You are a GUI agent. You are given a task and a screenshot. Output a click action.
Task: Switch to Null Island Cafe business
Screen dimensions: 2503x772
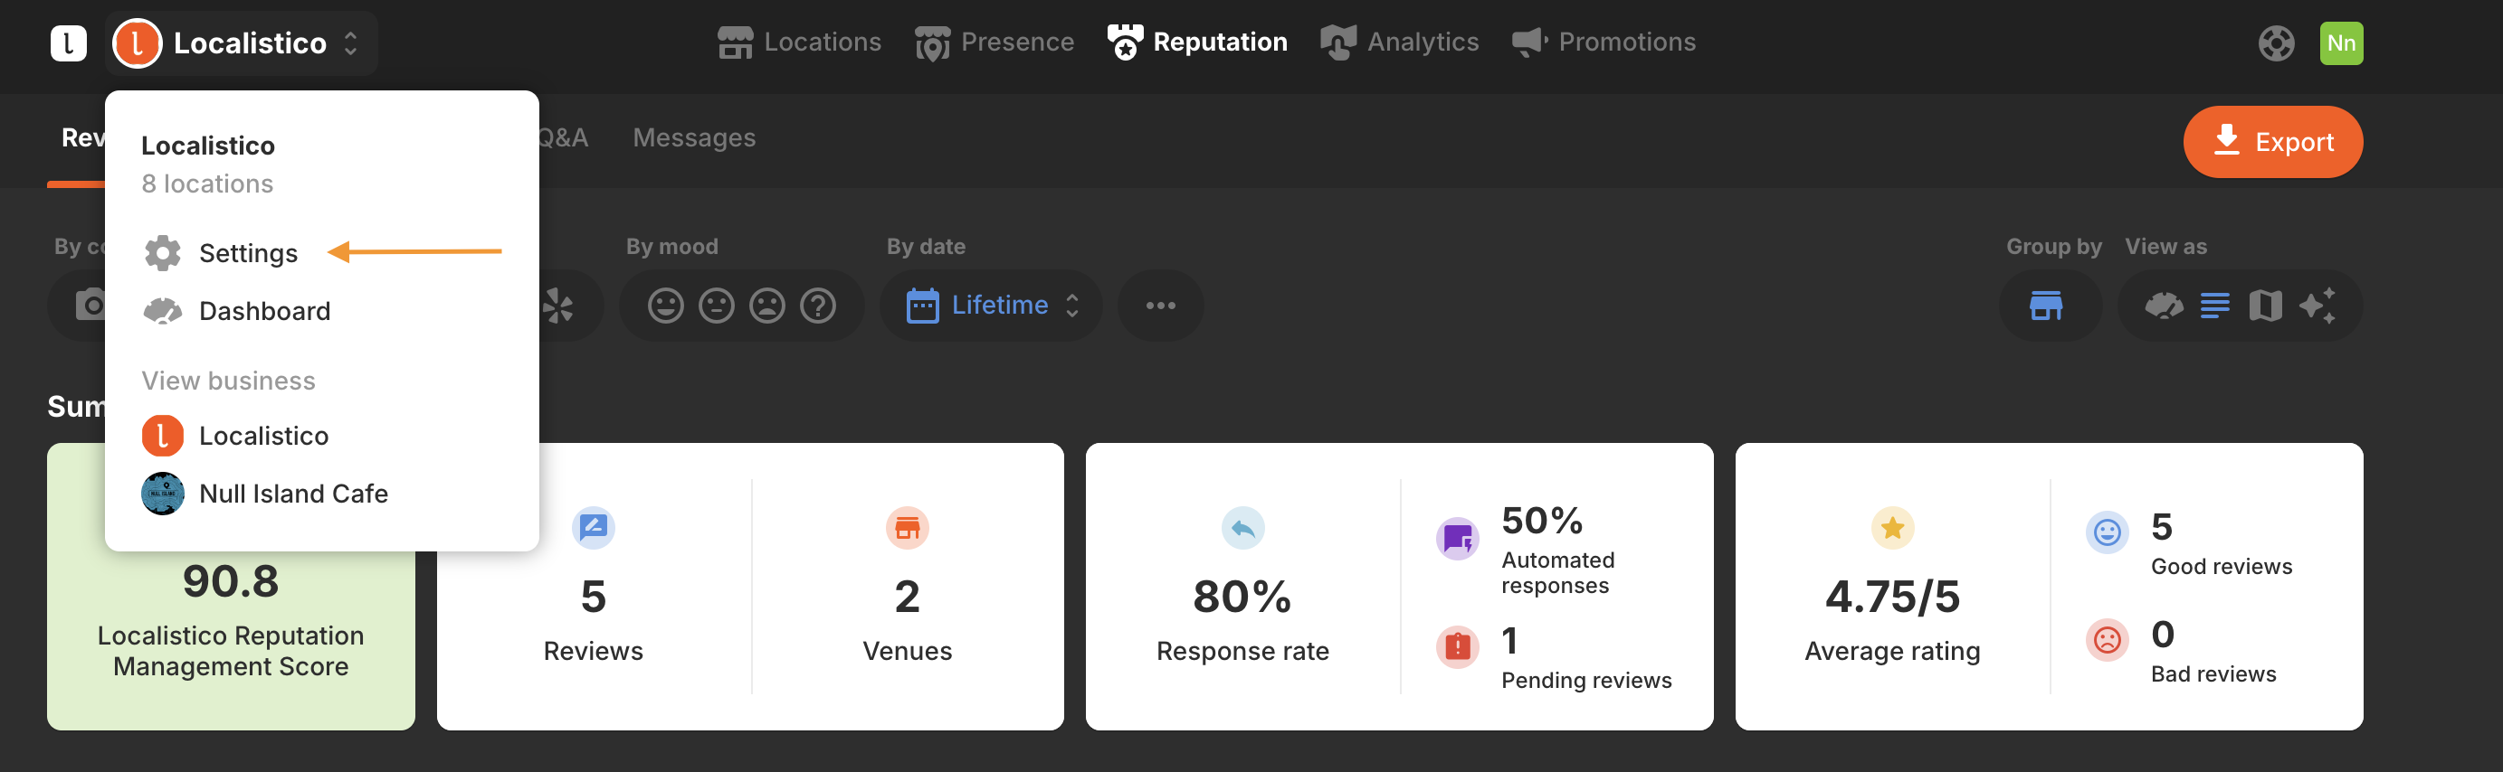point(292,494)
